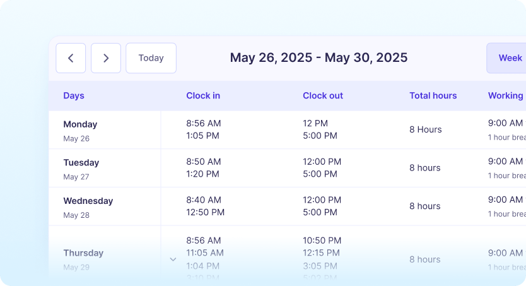Click Monday's 8:56 AM clock-in time
The height and width of the screenshot is (286, 526).
click(204, 123)
